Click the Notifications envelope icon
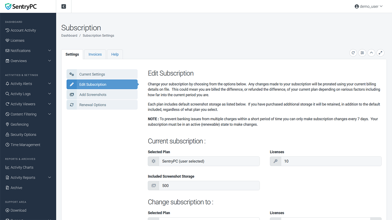This screenshot has width=392, height=220. pyautogui.click(x=7, y=51)
